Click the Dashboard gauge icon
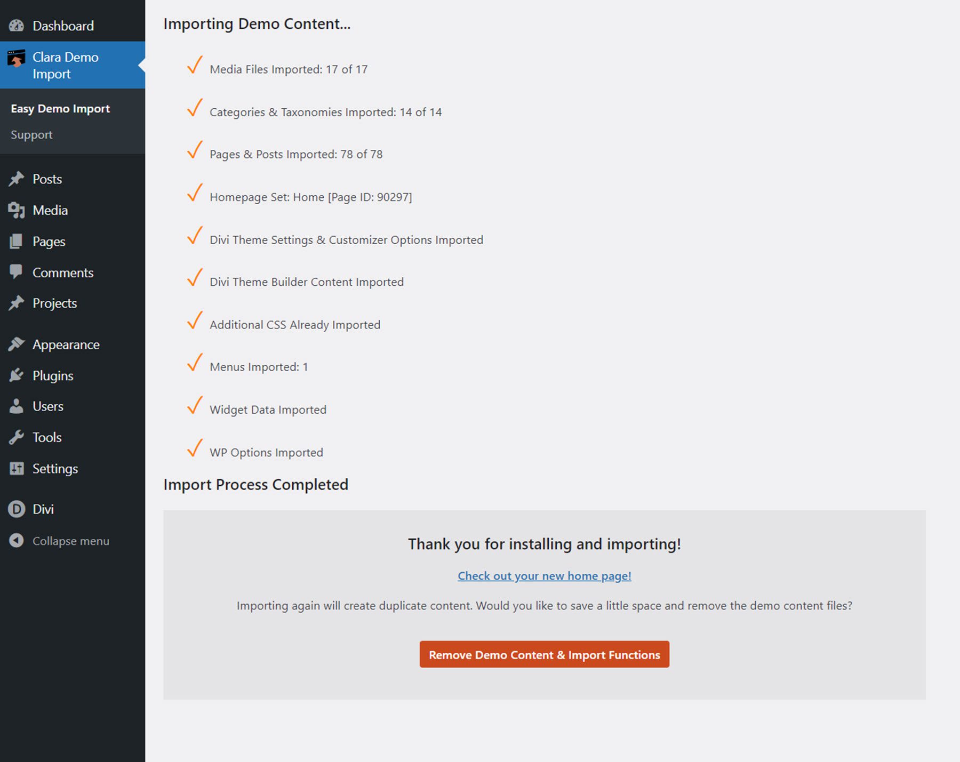960x762 pixels. pyautogui.click(x=17, y=26)
